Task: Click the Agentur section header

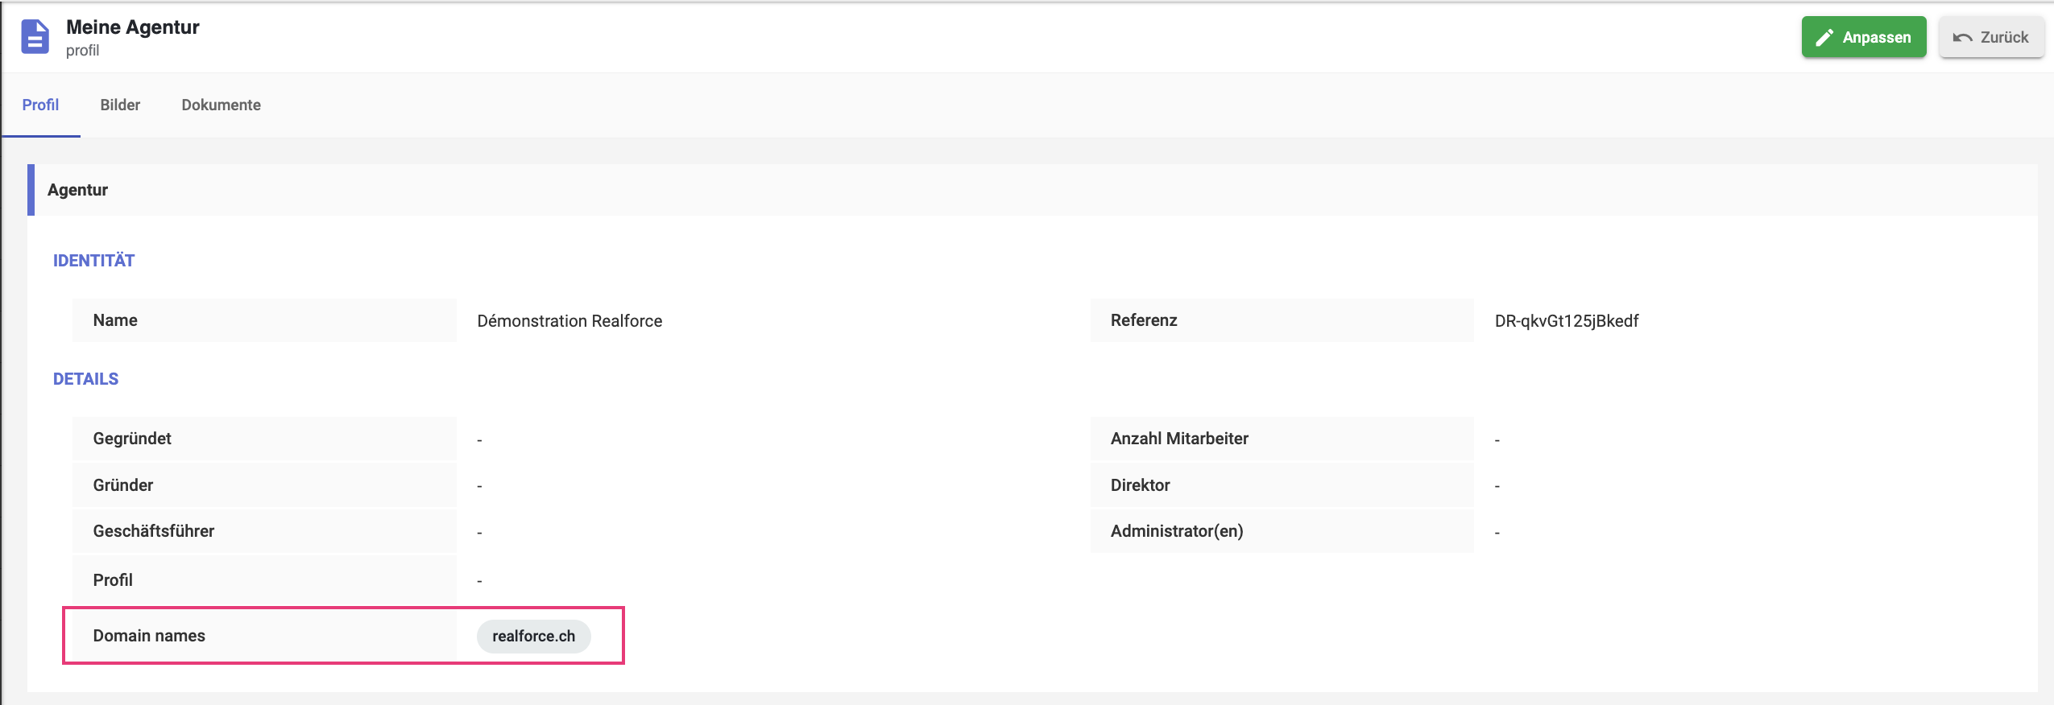Action: [x=1033, y=190]
